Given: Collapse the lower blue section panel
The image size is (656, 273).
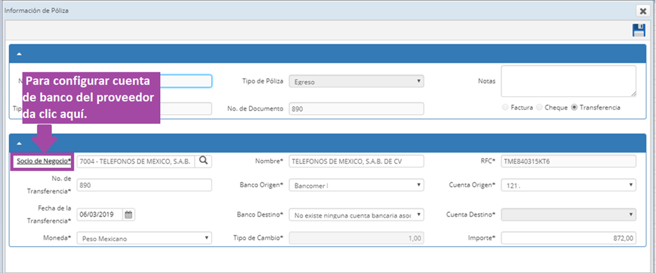Looking at the screenshot, I should [x=19, y=144].
